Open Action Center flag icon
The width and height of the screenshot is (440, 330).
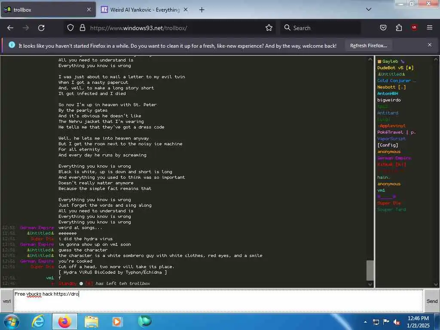[386, 322]
